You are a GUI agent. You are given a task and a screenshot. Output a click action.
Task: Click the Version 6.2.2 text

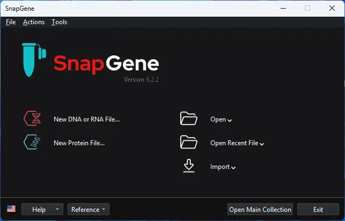[x=141, y=80]
